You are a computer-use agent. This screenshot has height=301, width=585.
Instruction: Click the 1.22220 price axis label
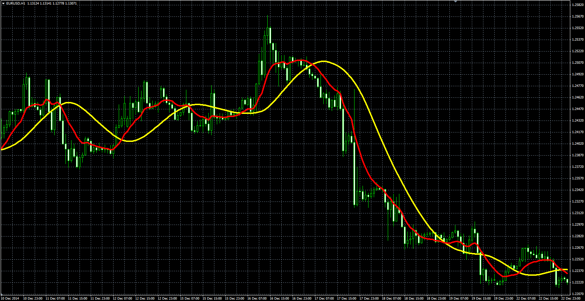(x=578, y=282)
